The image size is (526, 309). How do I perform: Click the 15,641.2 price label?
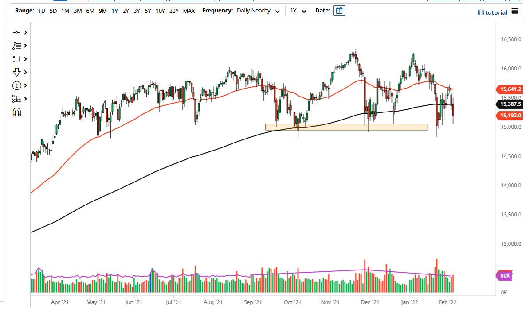509,89
